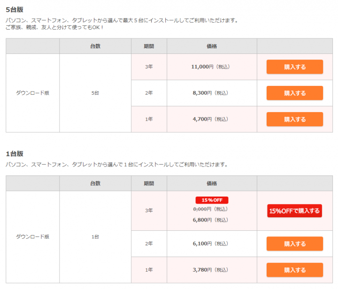The height and width of the screenshot is (289, 338).
Task: Click the 5台版 section heading
Action: pos(15,9)
